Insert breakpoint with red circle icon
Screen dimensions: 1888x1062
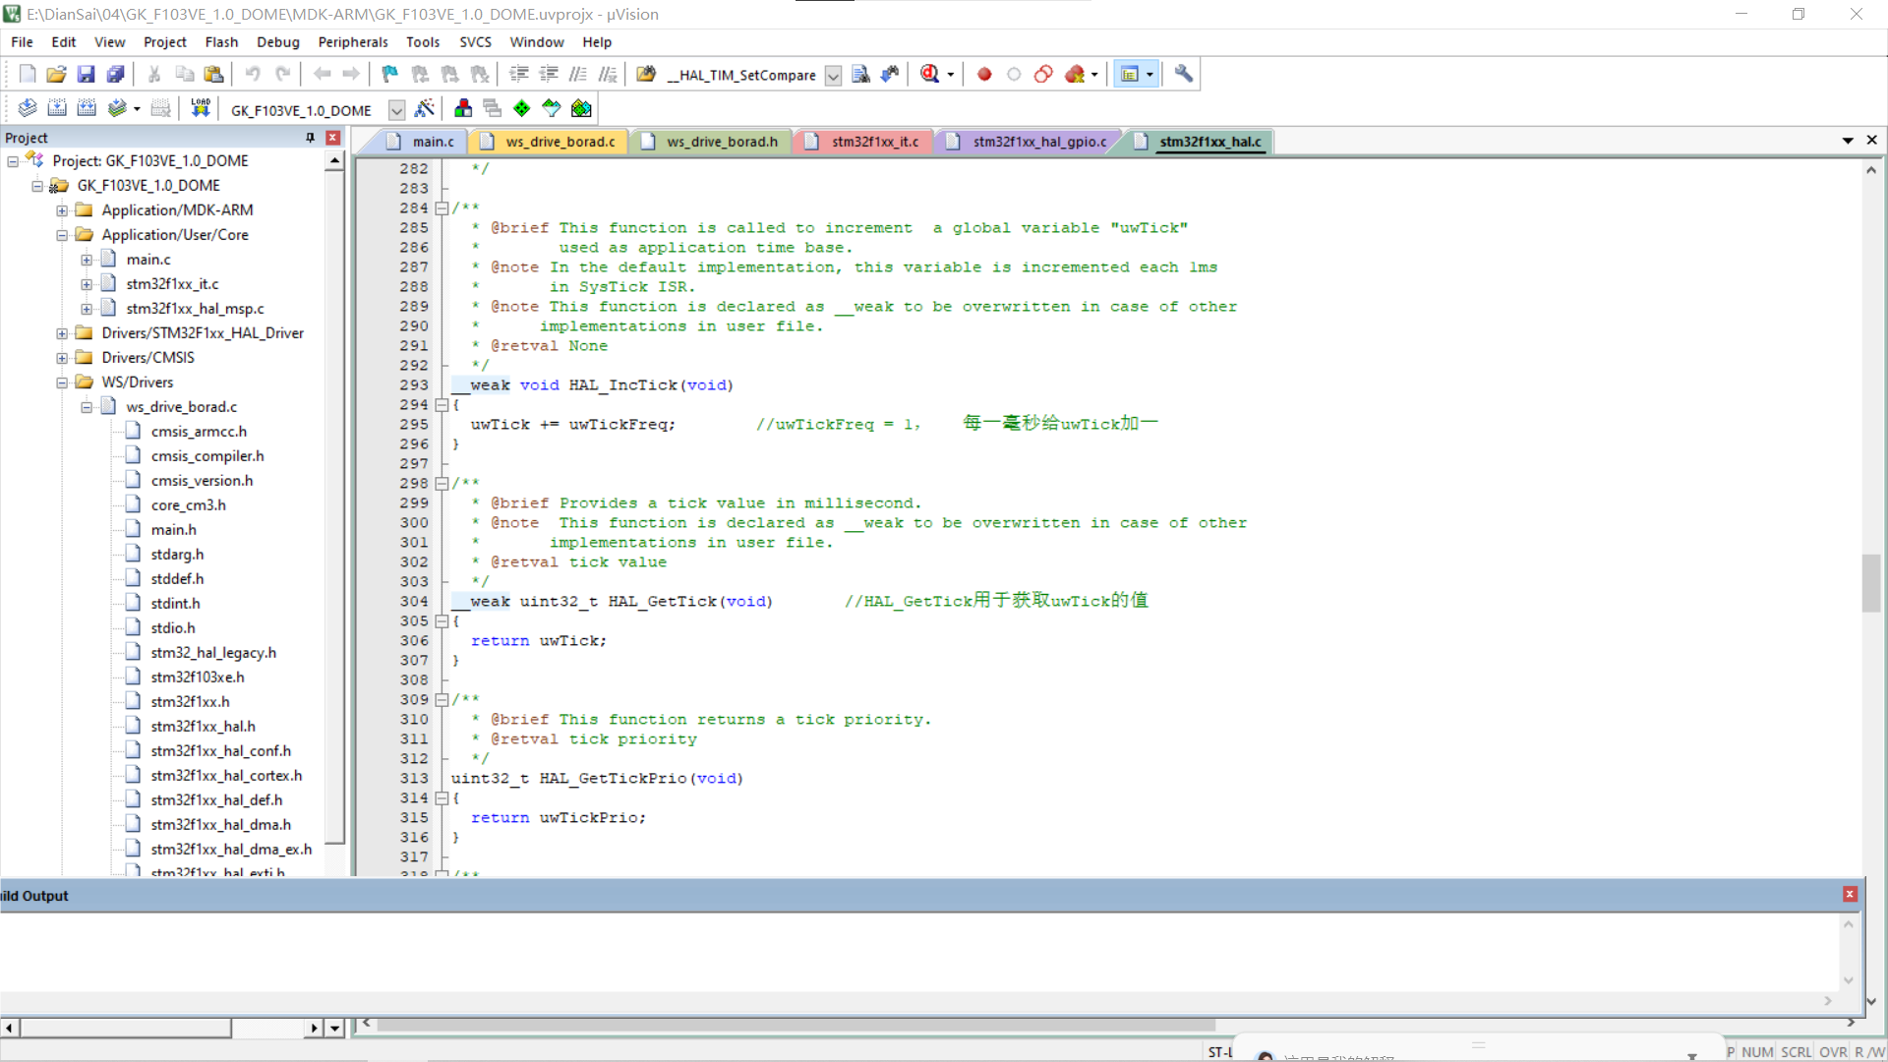tap(984, 74)
